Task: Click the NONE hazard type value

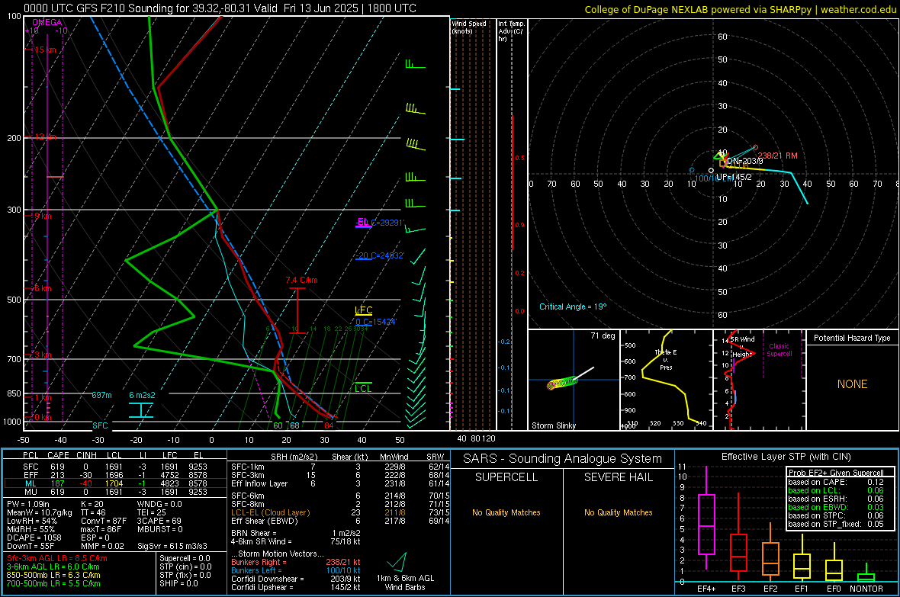Action: 853,384
